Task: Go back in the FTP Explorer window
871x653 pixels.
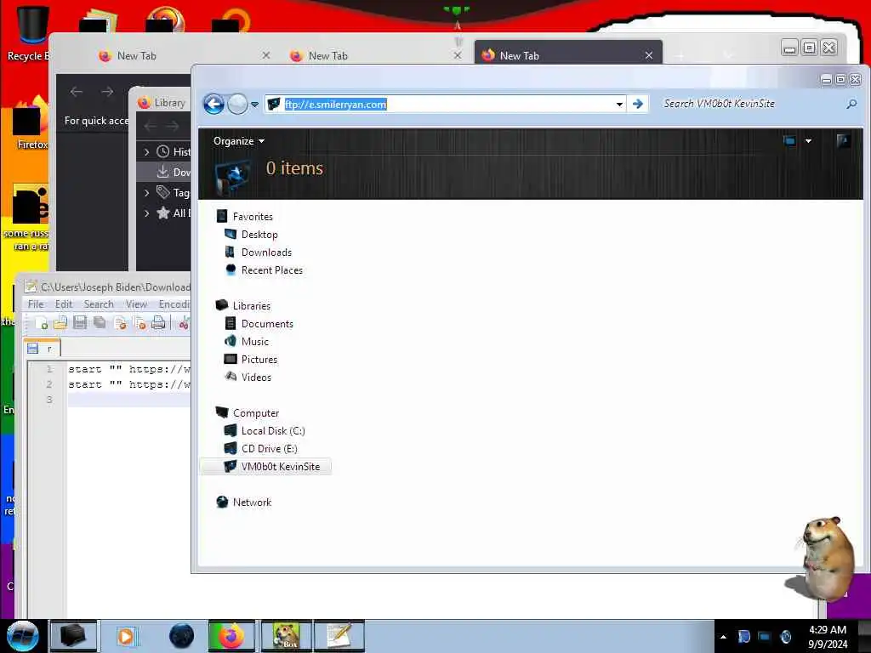Action: (x=213, y=104)
